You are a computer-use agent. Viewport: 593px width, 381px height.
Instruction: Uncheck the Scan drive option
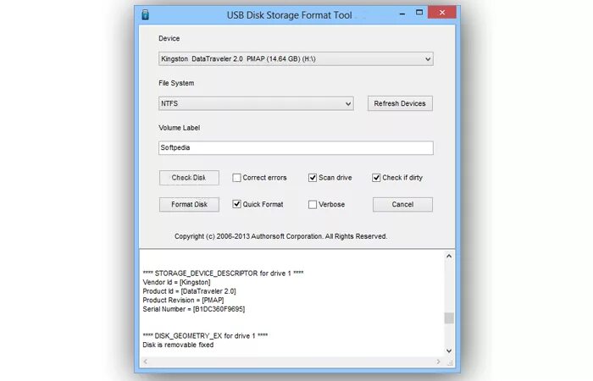pyautogui.click(x=313, y=178)
